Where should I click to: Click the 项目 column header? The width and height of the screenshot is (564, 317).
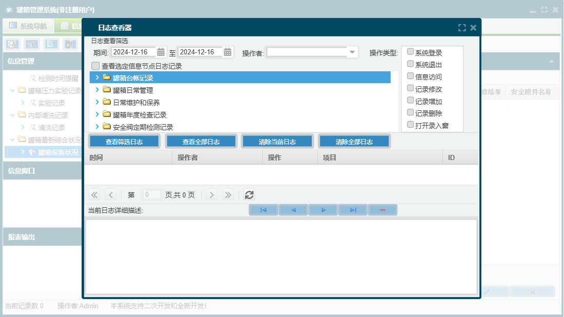(380, 157)
